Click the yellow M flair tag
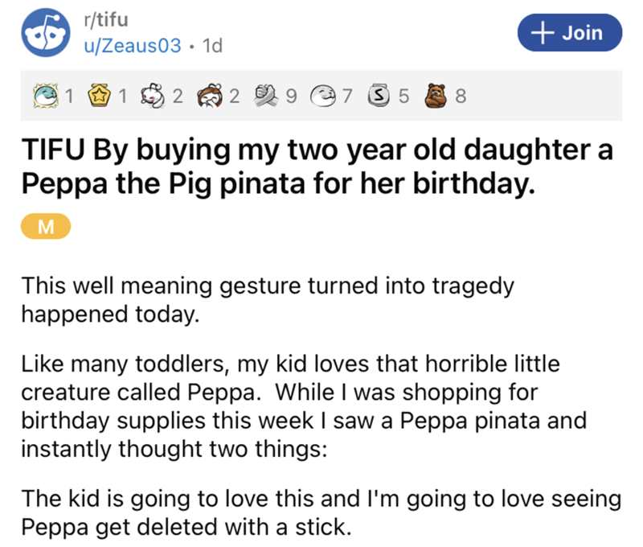643x547 pixels. (x=47, y=228)
